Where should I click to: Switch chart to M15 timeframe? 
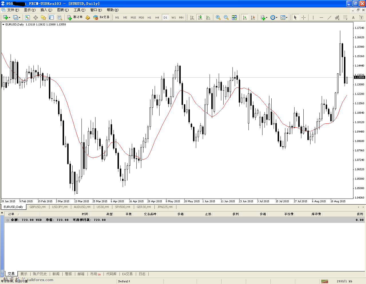click(x=133, y=17)
